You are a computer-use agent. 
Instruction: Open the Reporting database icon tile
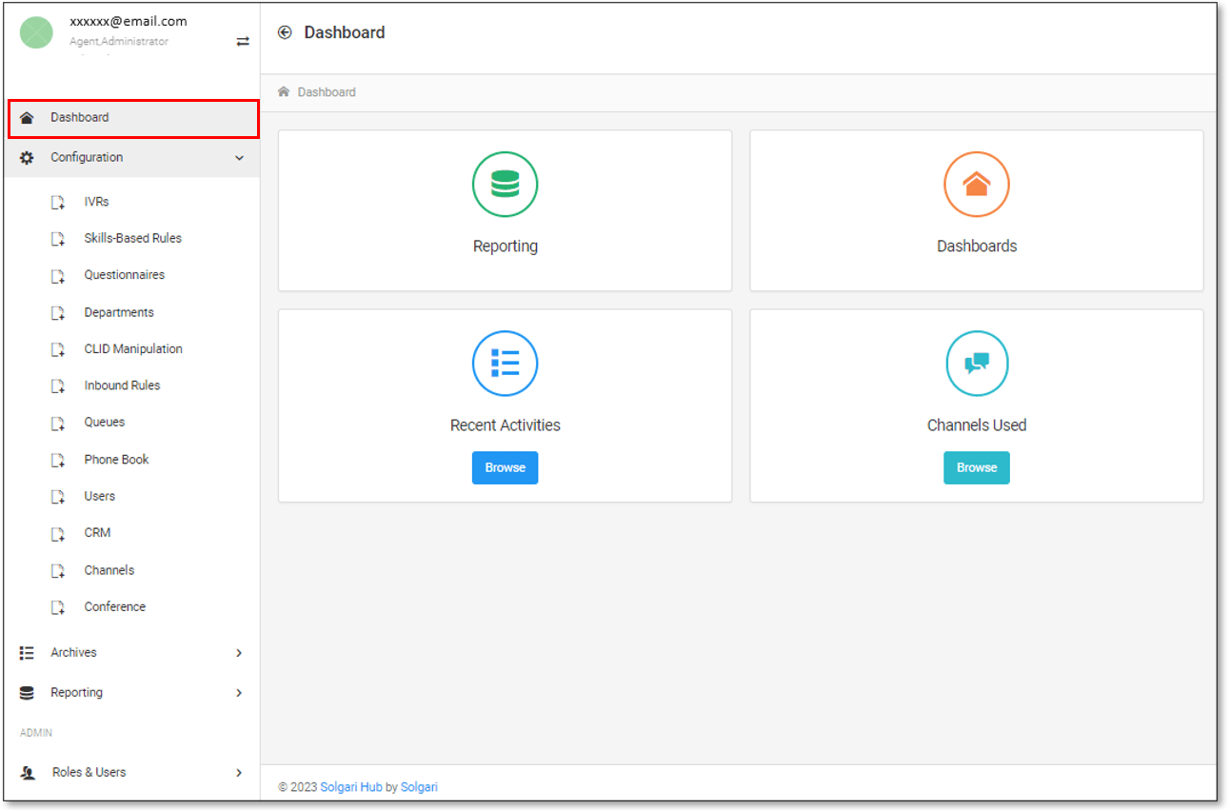(x=505, y=184)
